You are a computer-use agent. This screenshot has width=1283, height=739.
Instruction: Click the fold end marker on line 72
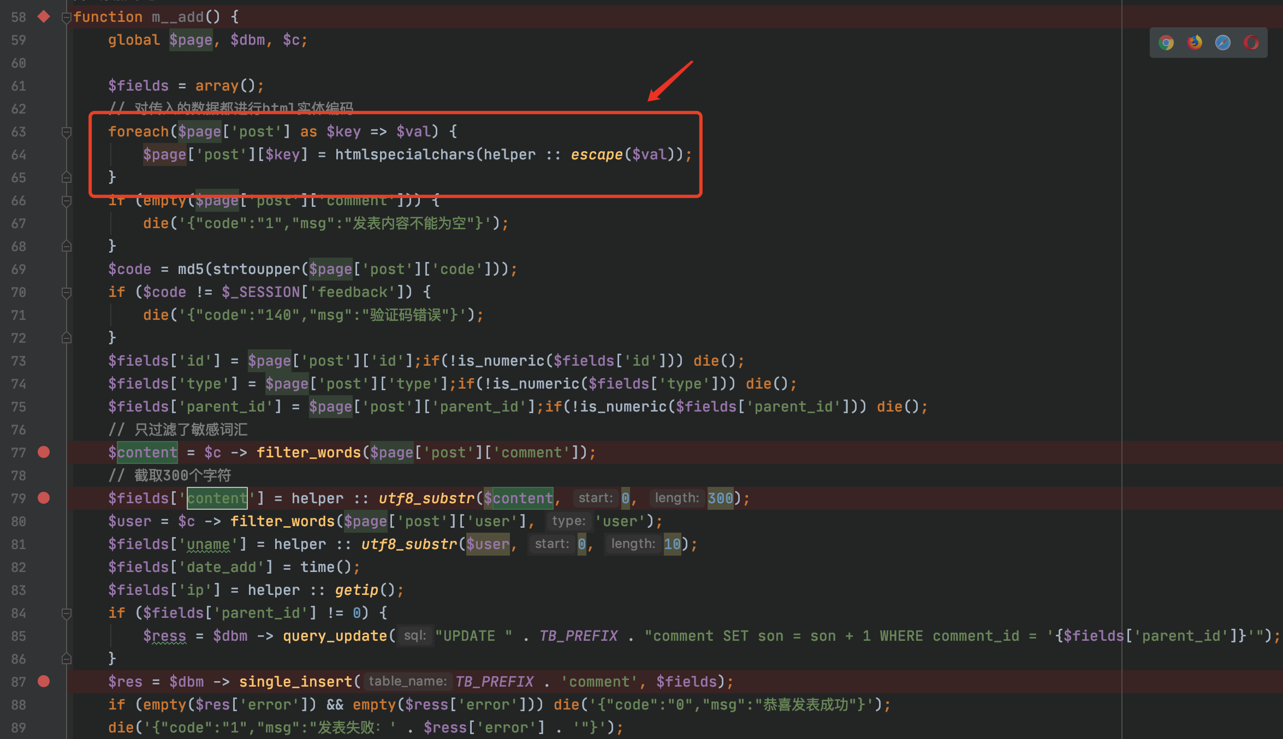pos(66,338)
